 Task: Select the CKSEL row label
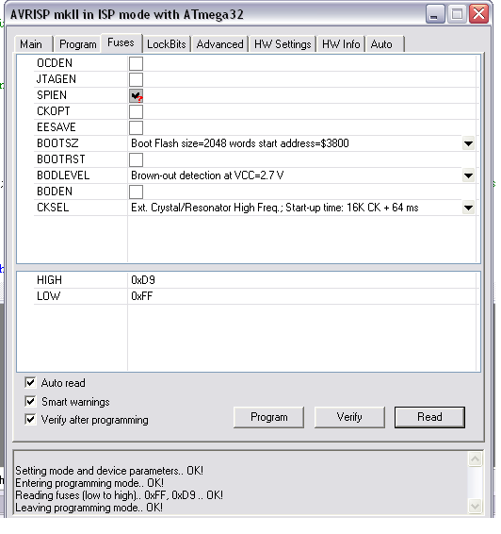pyautogui.click(x=53, y=207)
